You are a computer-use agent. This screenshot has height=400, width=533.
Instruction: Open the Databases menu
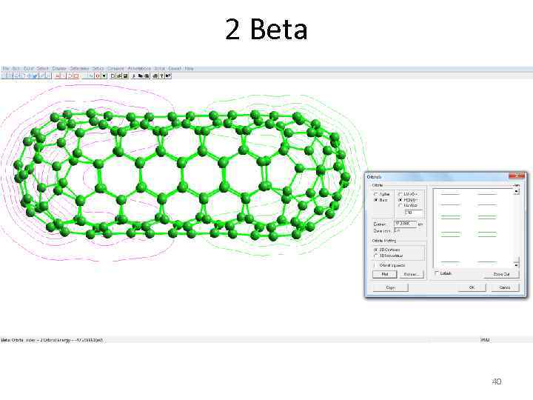point(79,68)
